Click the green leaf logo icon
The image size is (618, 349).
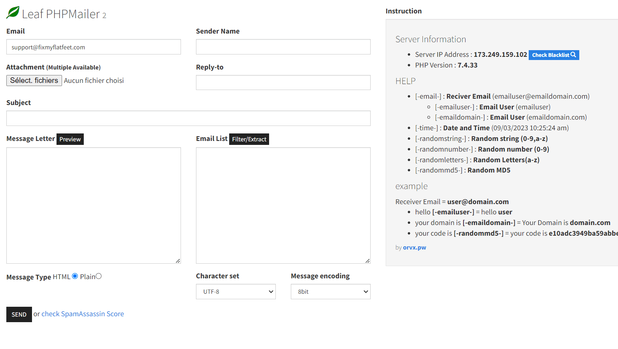(x=13, y=12)
